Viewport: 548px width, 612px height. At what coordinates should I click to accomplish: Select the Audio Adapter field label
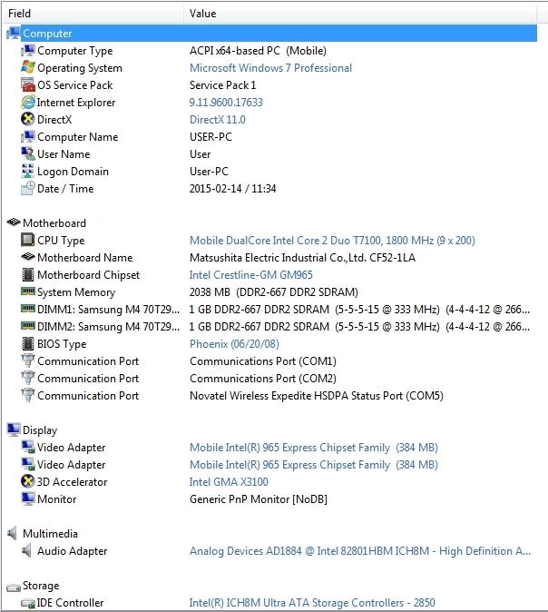pyautogui.click(x=73, y=551)
